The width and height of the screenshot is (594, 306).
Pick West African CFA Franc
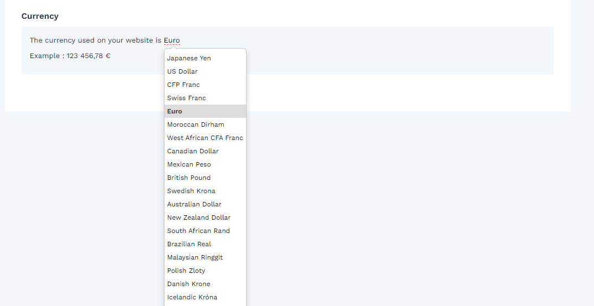(205, 138)
